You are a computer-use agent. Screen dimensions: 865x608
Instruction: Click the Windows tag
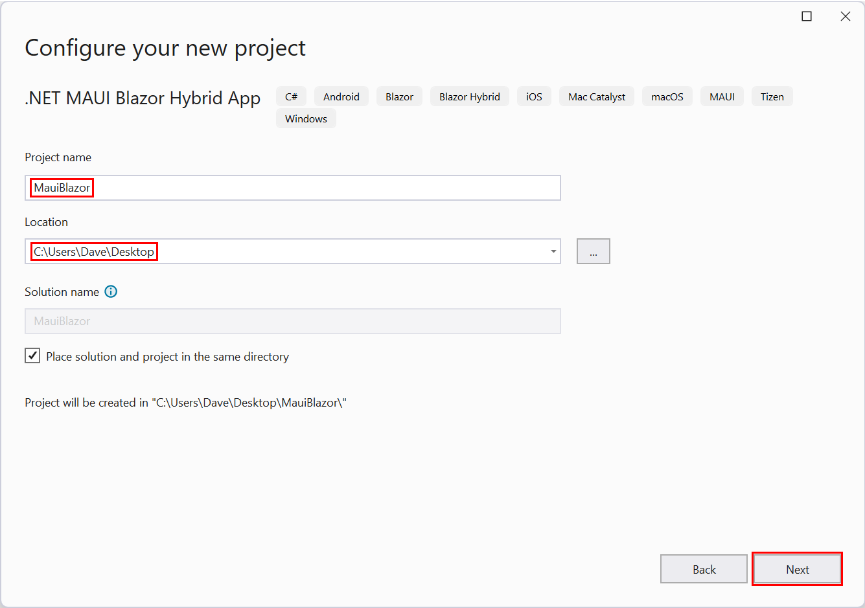point(306,118)
